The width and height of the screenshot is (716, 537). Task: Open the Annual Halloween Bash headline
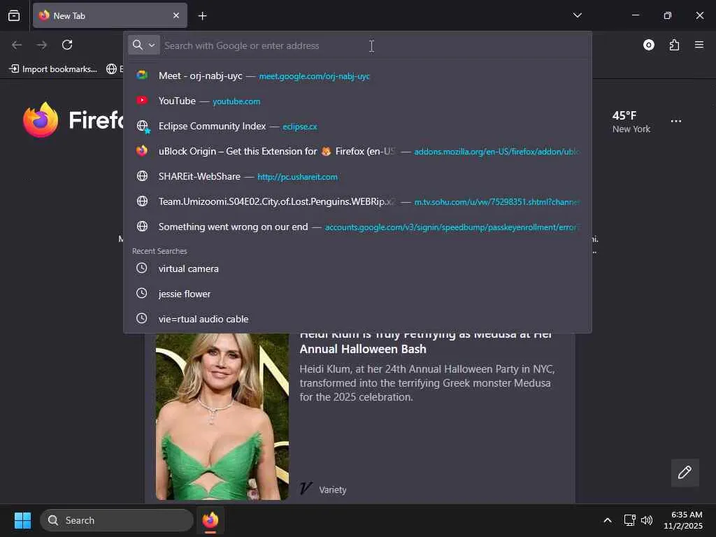(426, 343)
